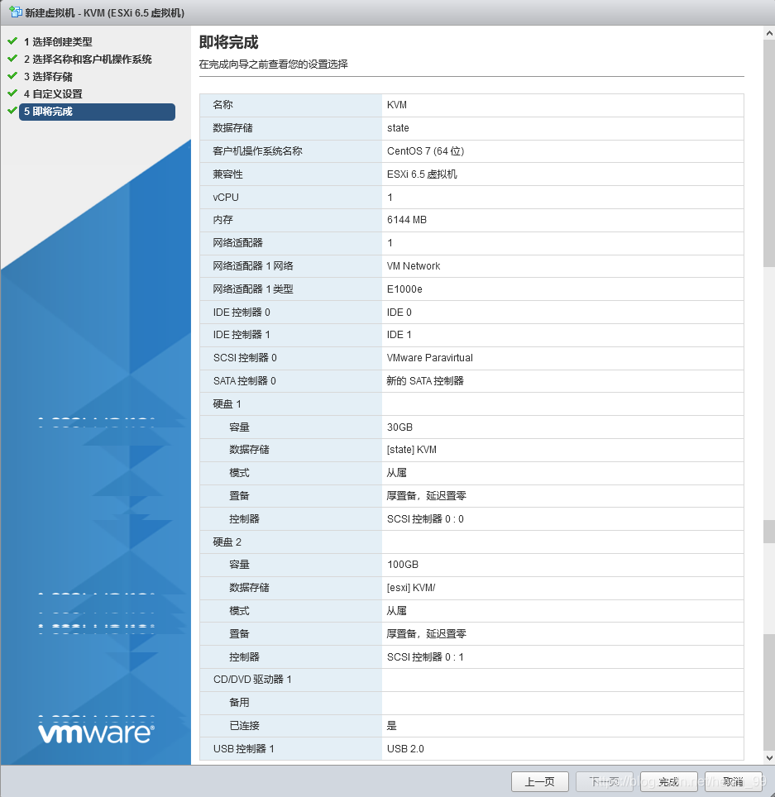Viewport: 775px width, 797px height.
Task: Select the value VMware Paravirtual
Action: [x=430, y=358]
